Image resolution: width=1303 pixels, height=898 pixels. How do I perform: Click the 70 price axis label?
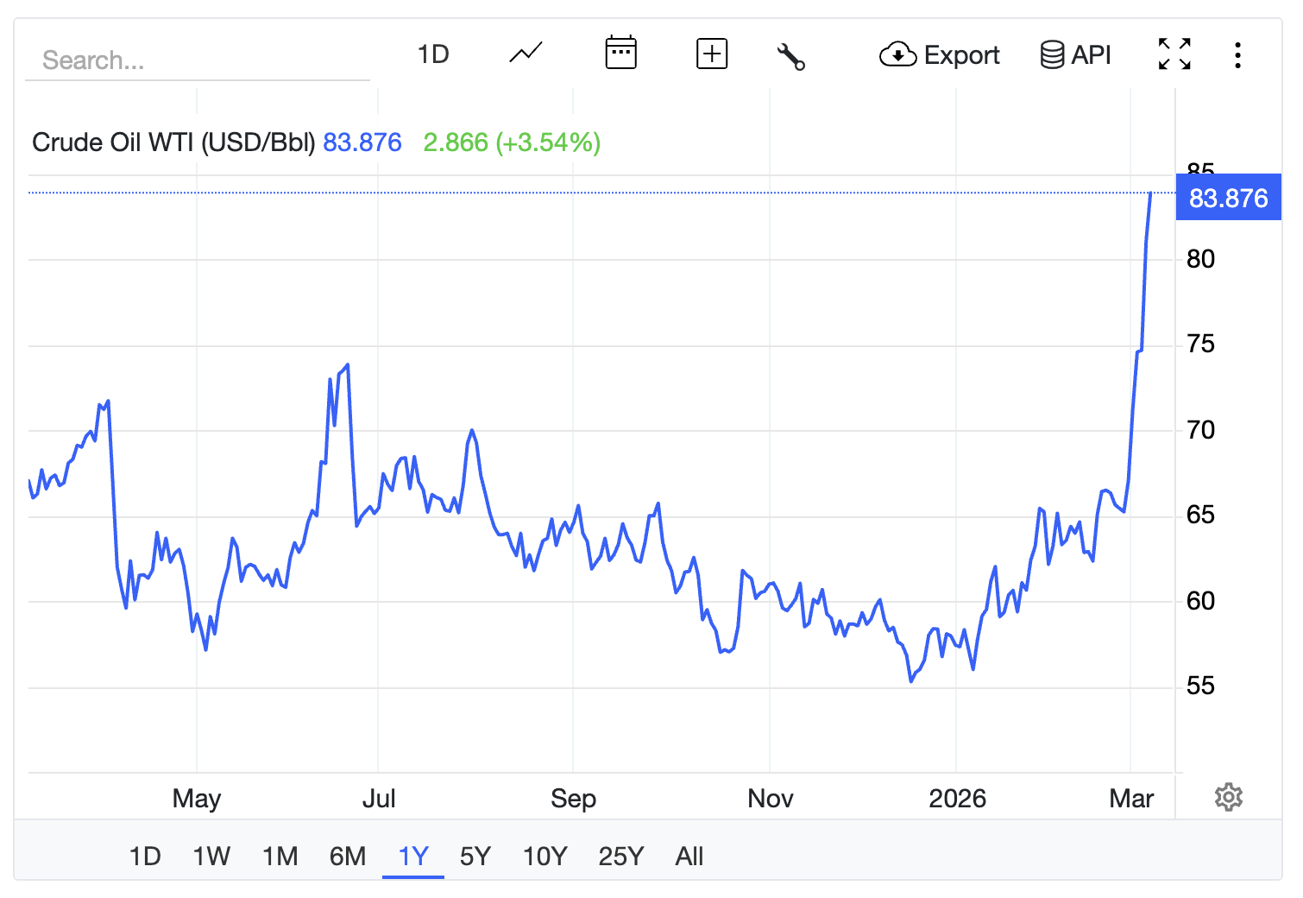tap(1200, 430)
